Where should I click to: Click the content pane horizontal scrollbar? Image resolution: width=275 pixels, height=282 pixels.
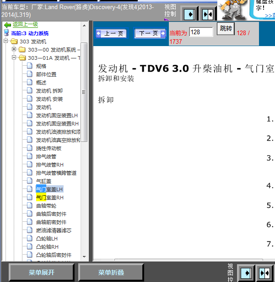click(x=189, y=260)
